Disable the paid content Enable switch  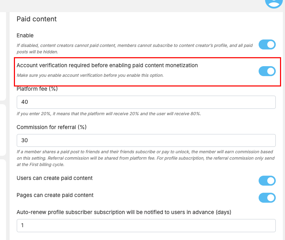click(x=267, y=44)
